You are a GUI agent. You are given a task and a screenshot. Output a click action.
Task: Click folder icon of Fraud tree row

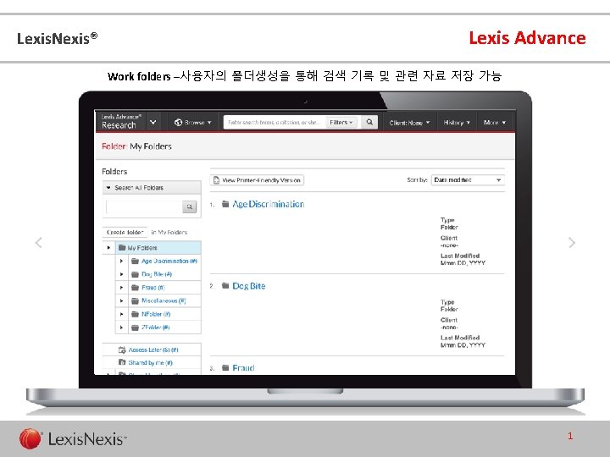[x=135, y=288]
